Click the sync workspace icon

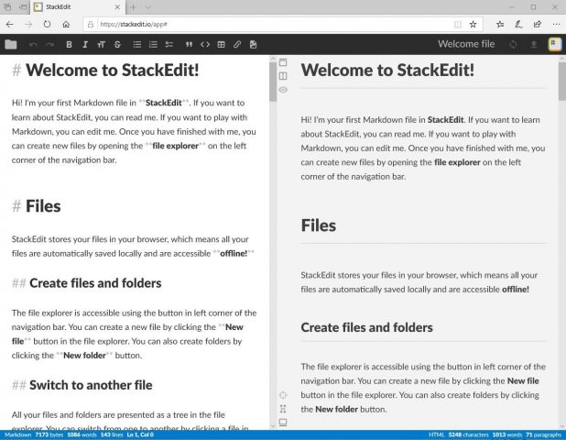513,44
